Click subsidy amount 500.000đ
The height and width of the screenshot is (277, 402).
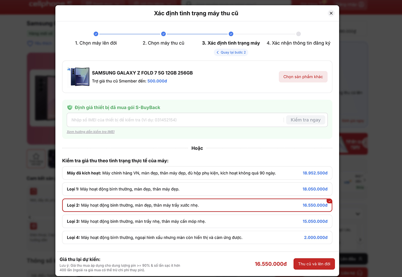pos(157,81)
